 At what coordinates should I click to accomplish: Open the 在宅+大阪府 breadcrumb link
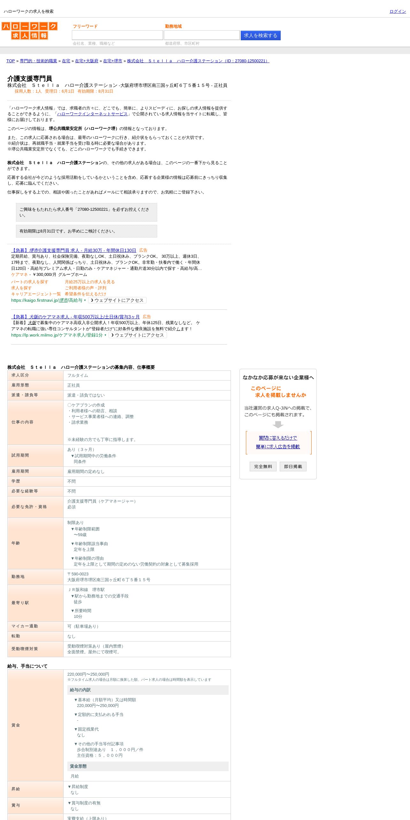87,61
